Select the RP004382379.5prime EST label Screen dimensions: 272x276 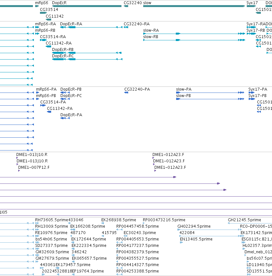tap(137, 252)
